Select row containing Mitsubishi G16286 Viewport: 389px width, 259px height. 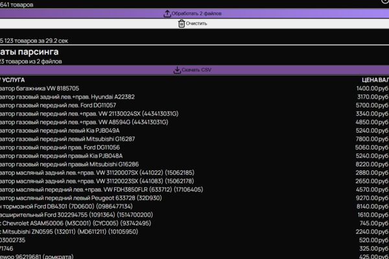pyautogui.click(x=194, y=164)
